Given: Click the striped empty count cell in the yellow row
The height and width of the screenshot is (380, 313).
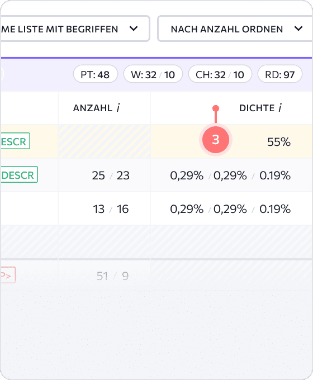Looking at the screenshot, I should (105, 141).
